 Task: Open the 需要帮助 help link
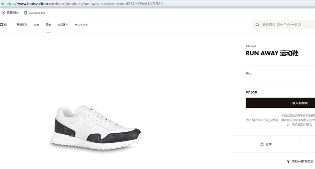(x=13, y=13)
